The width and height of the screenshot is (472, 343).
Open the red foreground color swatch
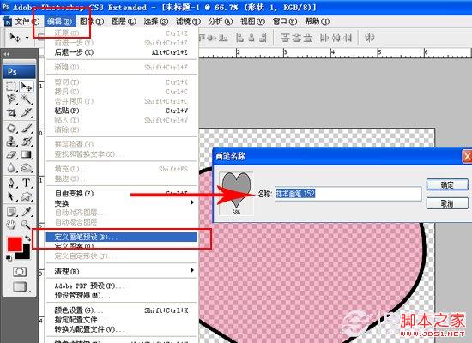15,244
